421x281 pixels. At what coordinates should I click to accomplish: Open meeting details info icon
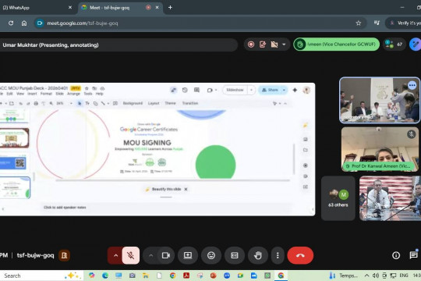point(396,255)
